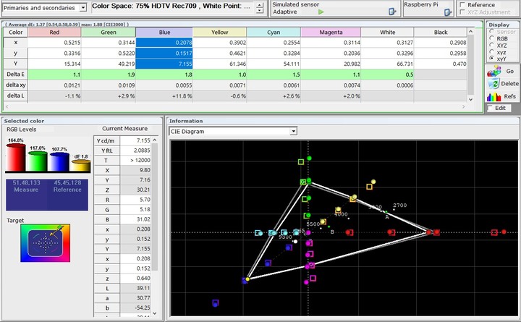Click the red RGB level bar
The height and width of the screenshot is (322, 521).
pyautogui.click(x=16, y=157)
